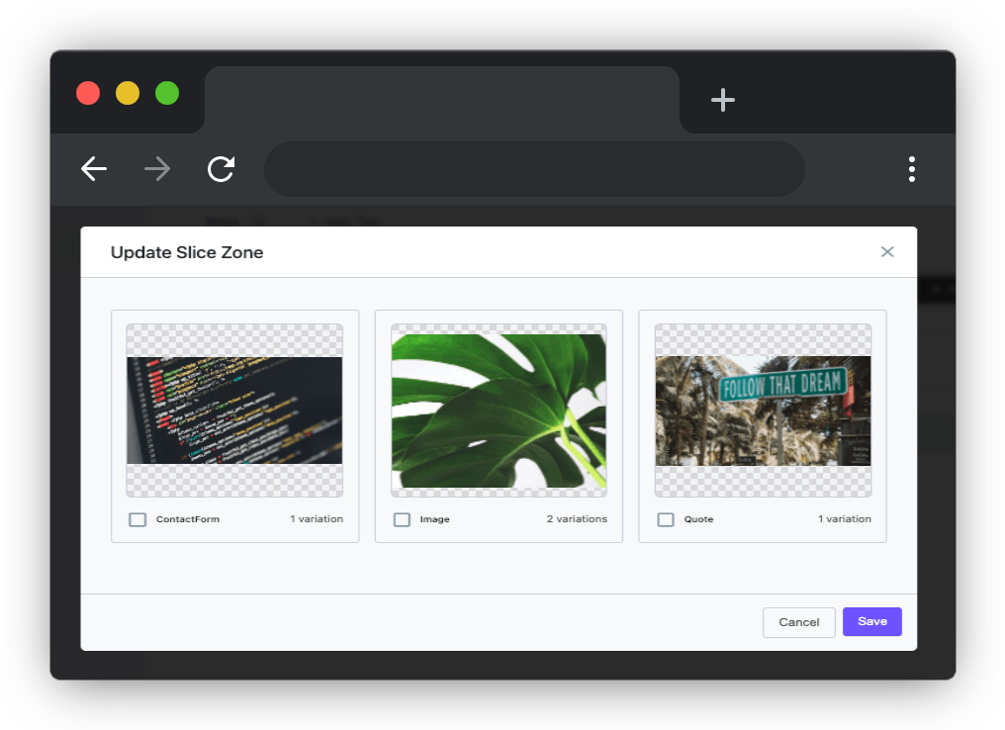
Task: Click '1 variation' under Quote
Action: [845, 519]
